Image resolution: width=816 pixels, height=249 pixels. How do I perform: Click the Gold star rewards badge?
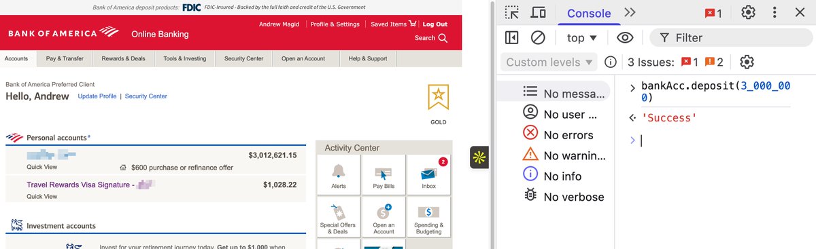click(x=438, y=97)
